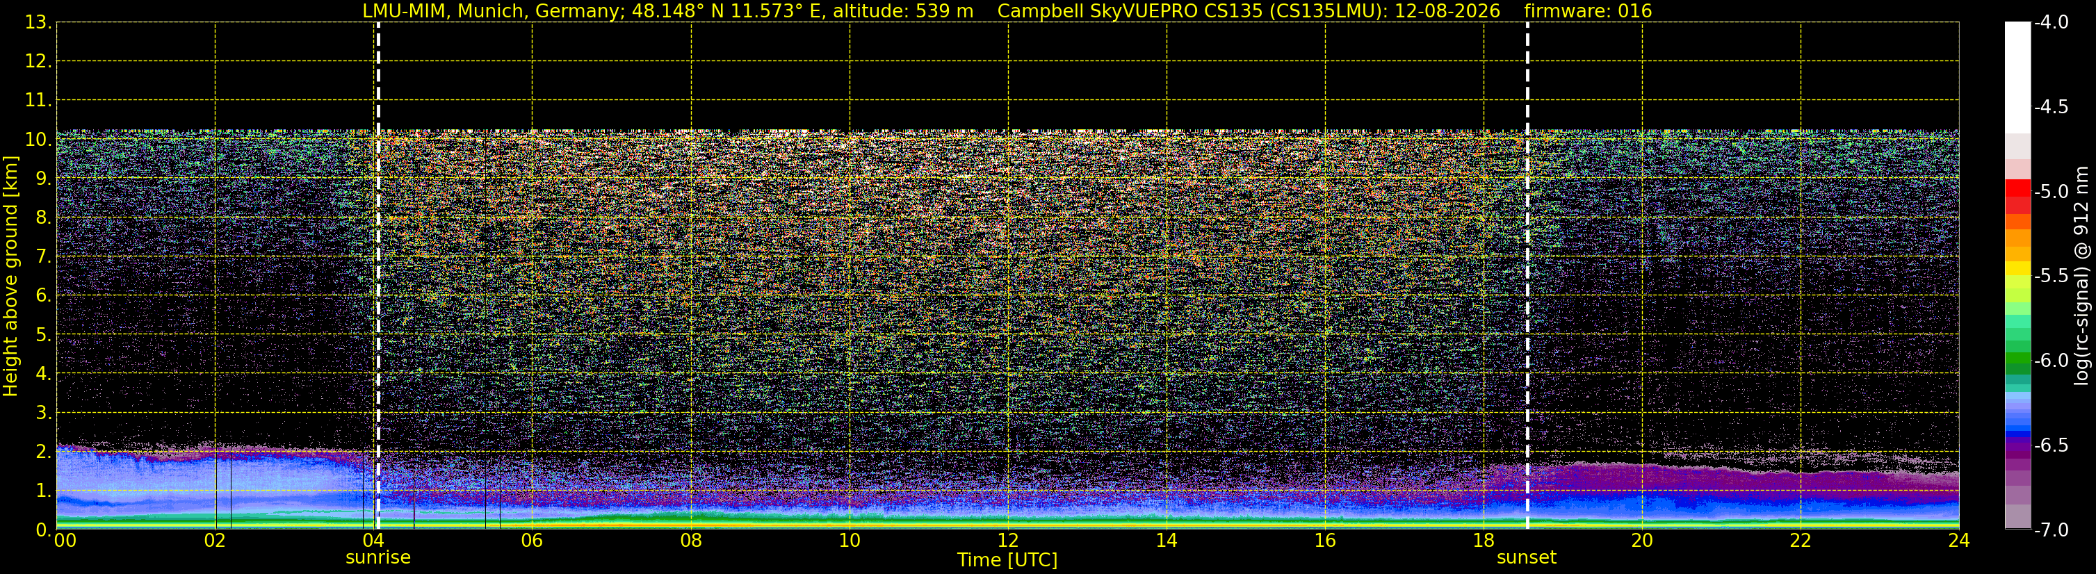Image resolution: width=2096 pixels, height=574 pixels.
Task: Click the log(rc-signal) @ 912 nm label
Action: (2081, 276)
